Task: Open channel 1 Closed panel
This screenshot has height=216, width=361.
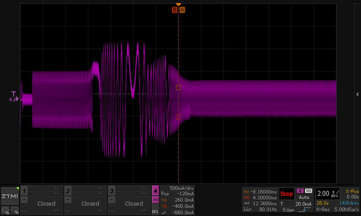Action: tap(46, 204)
